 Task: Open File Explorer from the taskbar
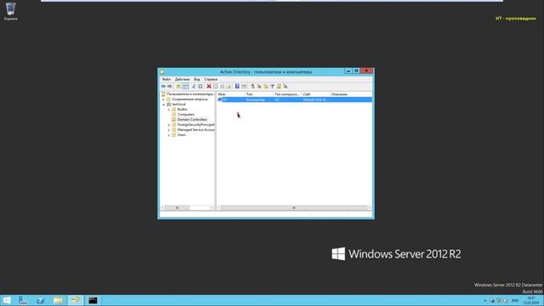[58, 300]
